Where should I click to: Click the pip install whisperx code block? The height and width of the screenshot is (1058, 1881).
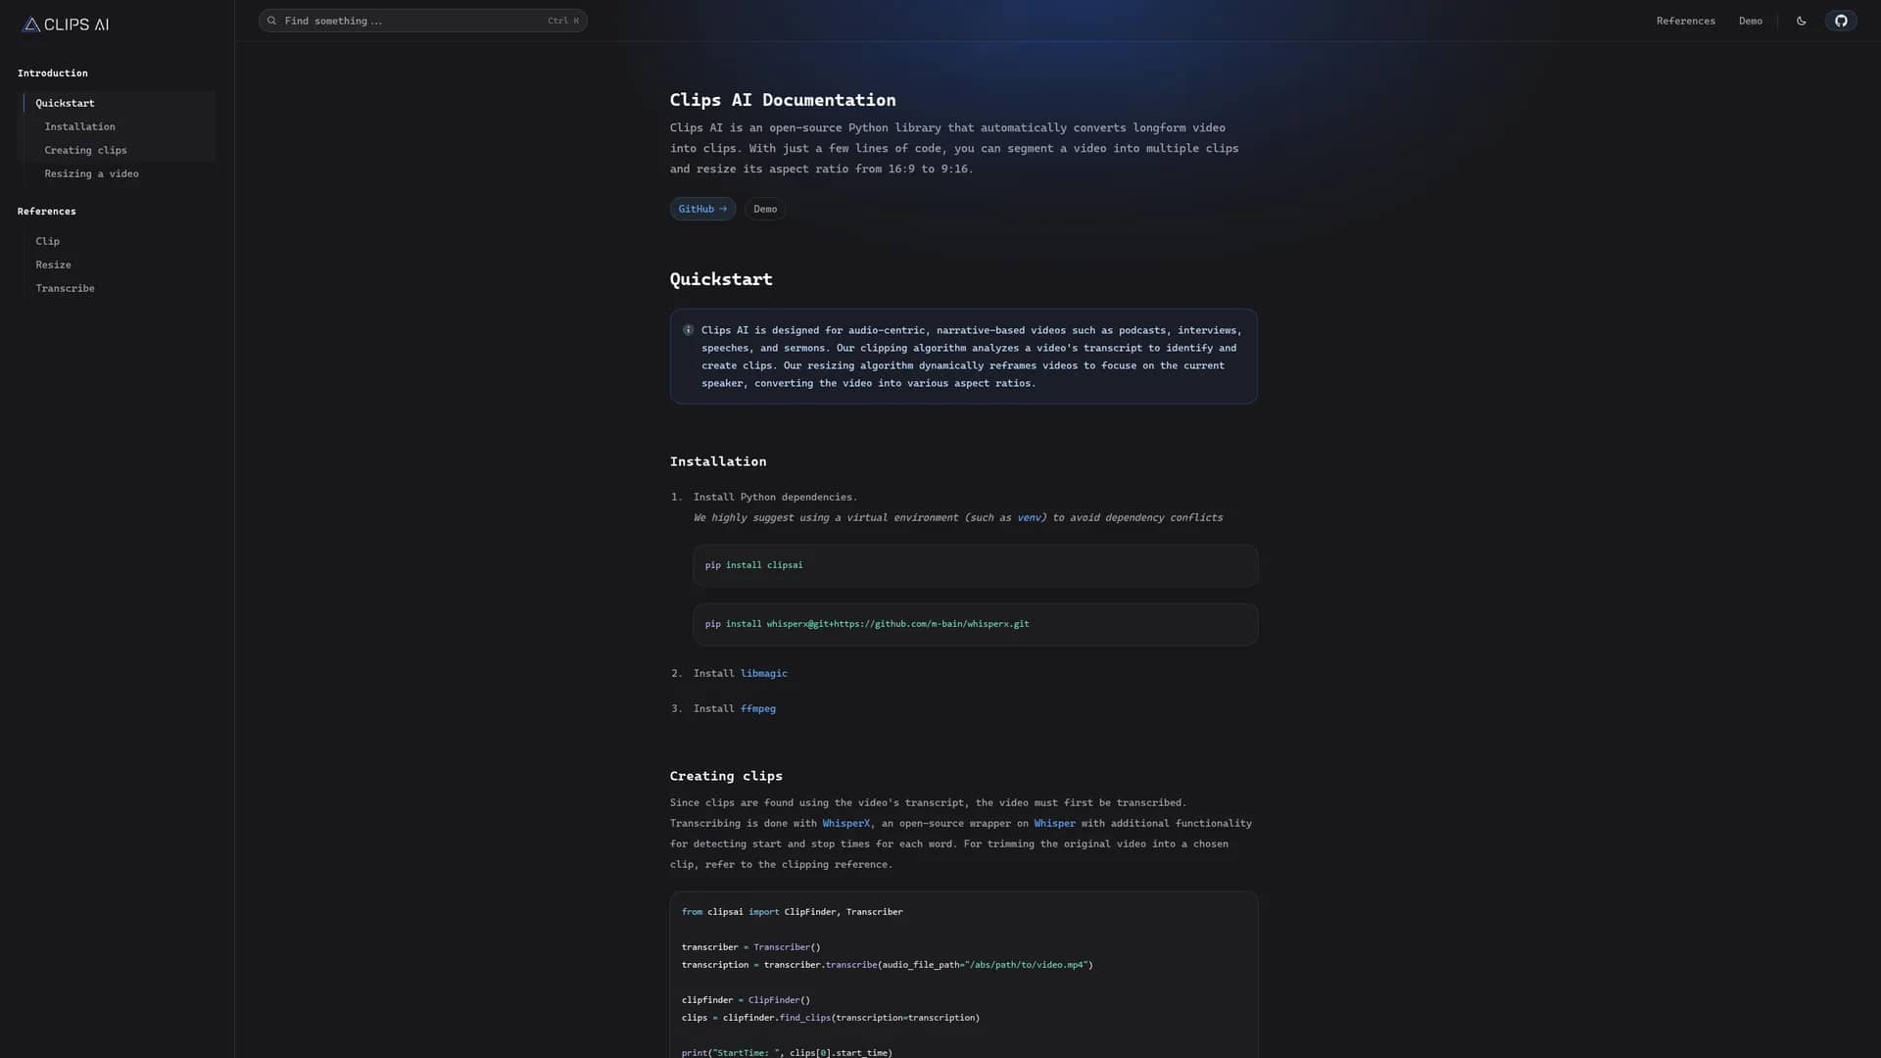tap(975, 624)
